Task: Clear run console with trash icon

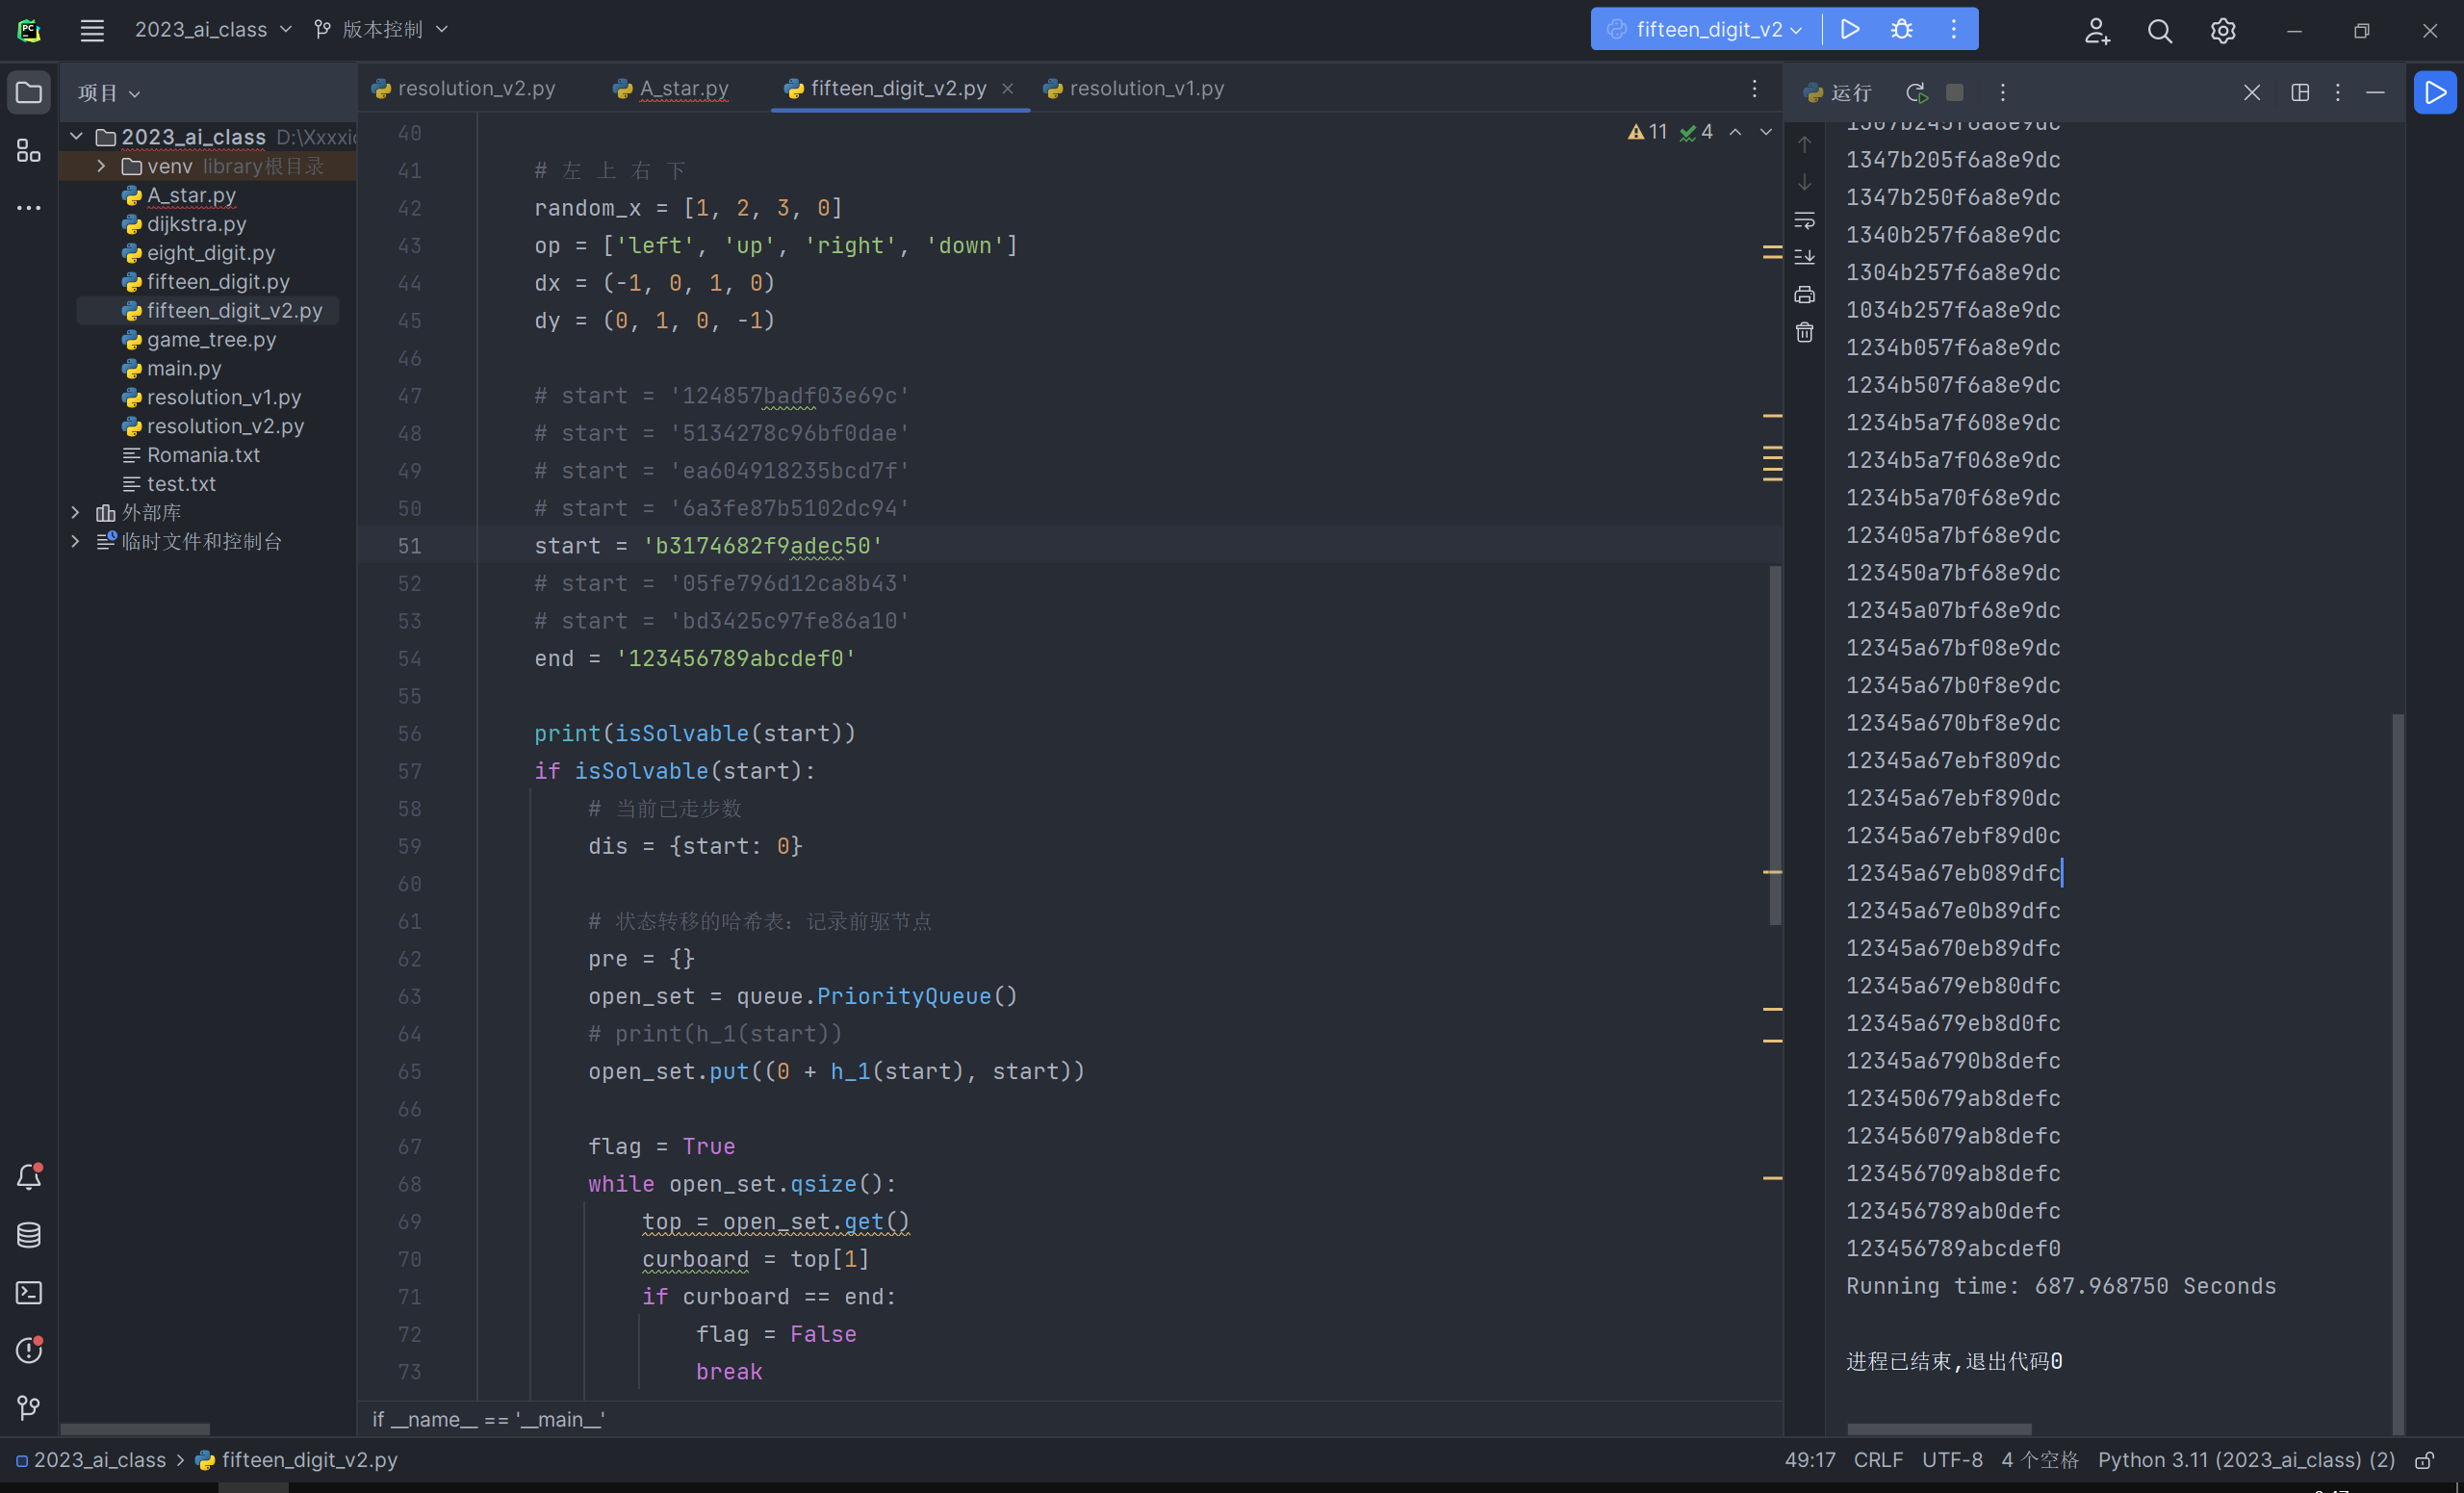Action: [1804, 333]
